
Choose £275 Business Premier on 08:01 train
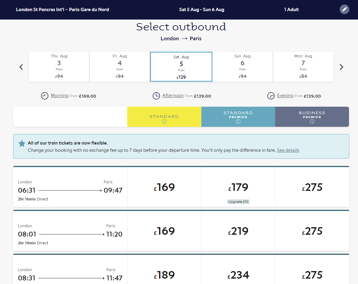(x=312, y=231)
